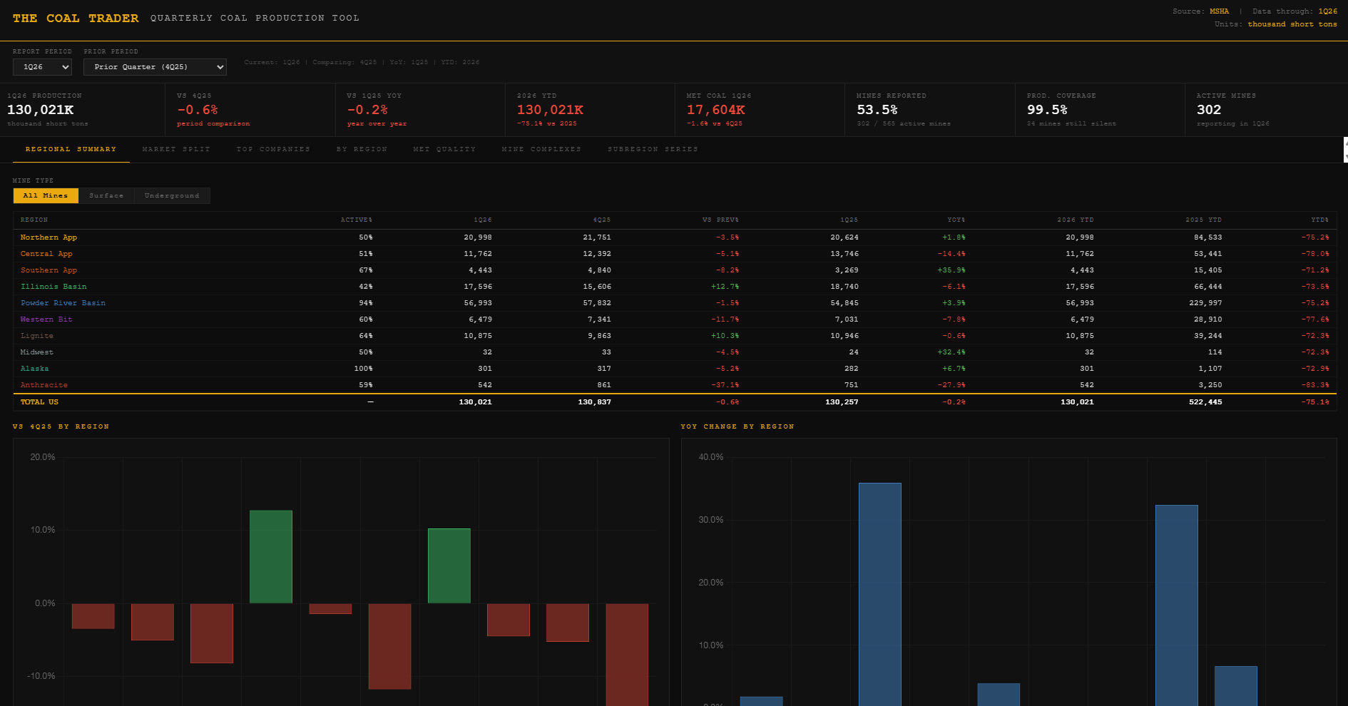The height and width of the screenshot is (706, 1348).
Task: Open the Subregion Series tab
Action: tap(653, 149)
